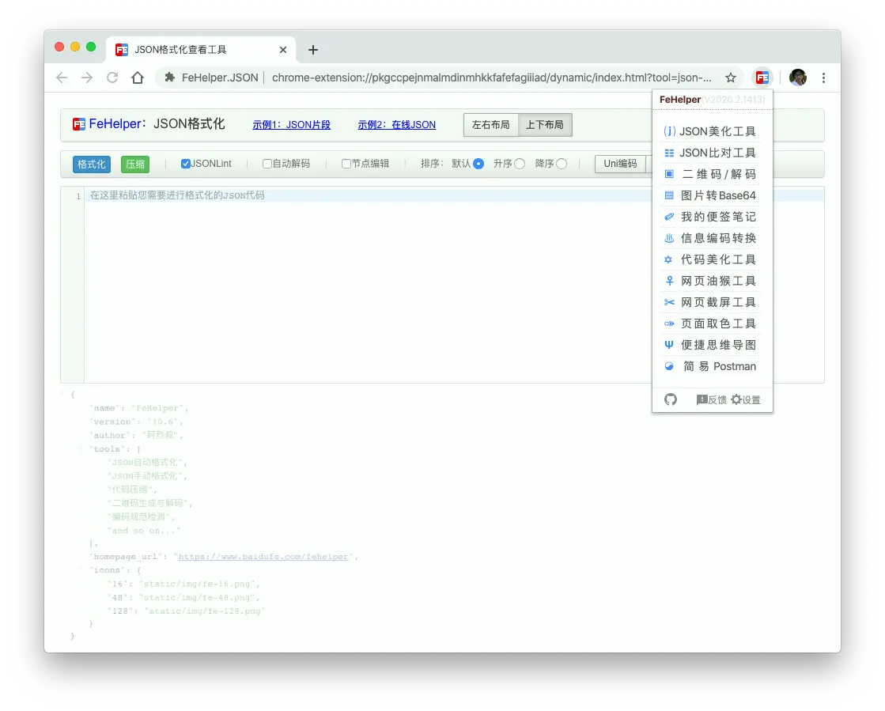Click the 我的便签笔记 sticky note icon
The height and width of the screenshot is (711, 885).
tap(669, 217)
